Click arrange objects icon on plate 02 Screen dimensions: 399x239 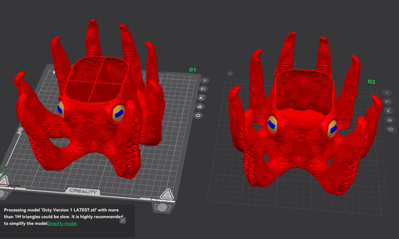coord(388,101)
